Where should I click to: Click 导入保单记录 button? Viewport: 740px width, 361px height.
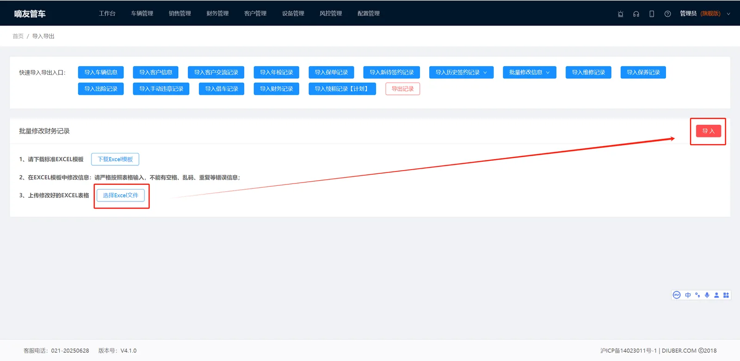point(331,72)
